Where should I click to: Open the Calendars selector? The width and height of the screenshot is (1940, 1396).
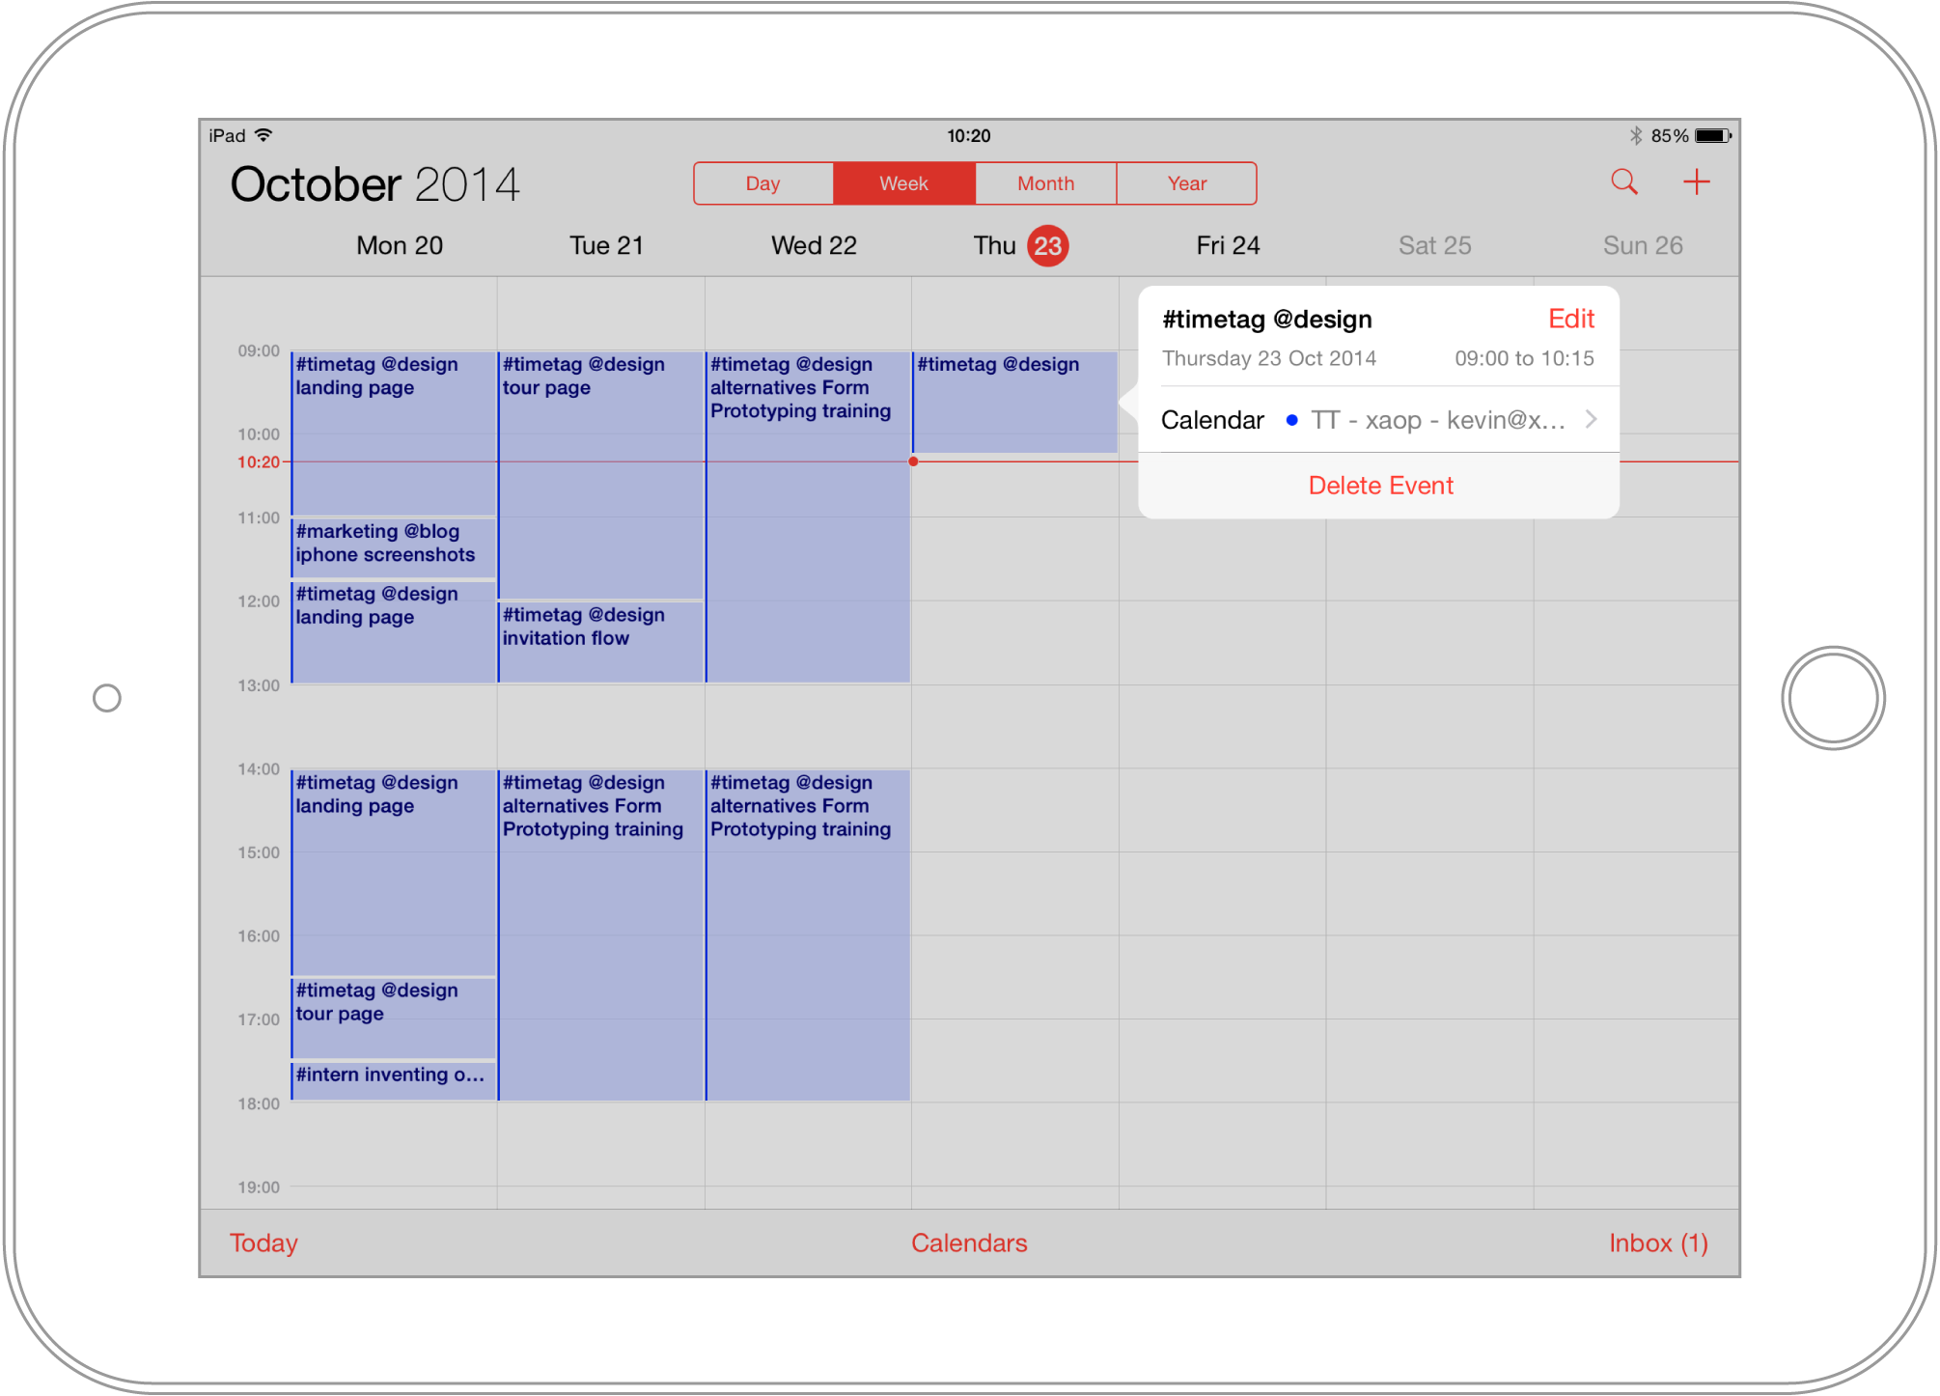point(970,1242)
